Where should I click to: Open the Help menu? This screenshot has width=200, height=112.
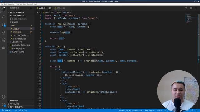point(36,4)
